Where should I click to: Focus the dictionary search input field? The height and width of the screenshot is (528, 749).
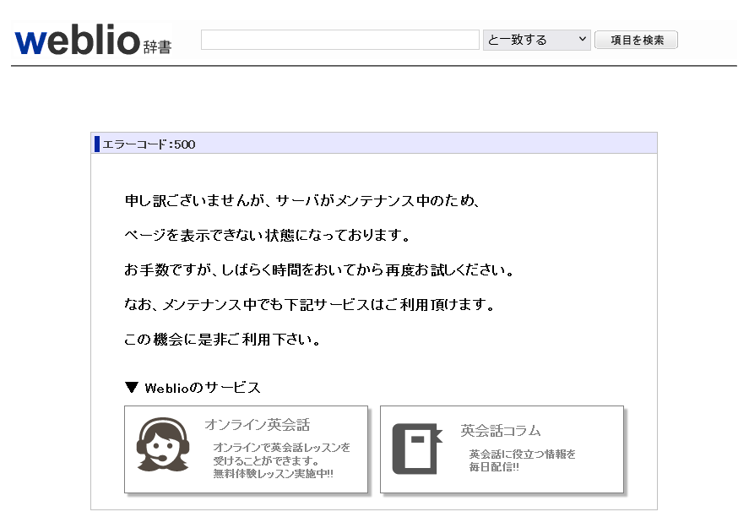click(x=340, y=40)
